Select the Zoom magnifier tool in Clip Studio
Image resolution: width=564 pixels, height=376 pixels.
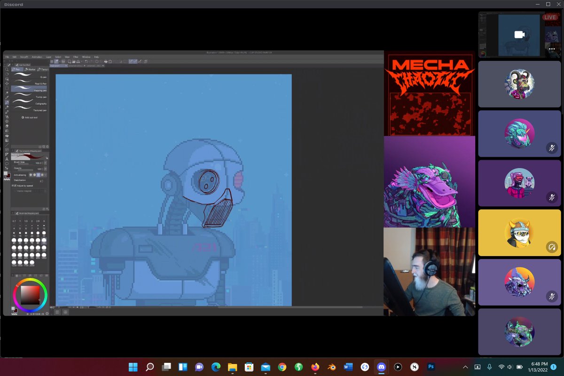pyautogui.click(x=7, y=70)
